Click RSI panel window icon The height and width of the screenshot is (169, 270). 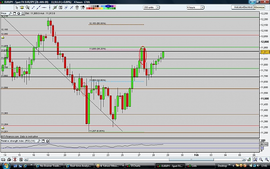43,141
